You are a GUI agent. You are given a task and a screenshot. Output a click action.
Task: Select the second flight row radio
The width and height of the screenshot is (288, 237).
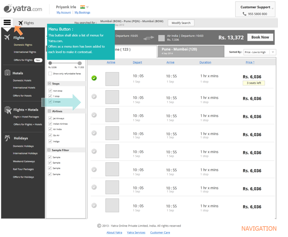coord(94,96)
